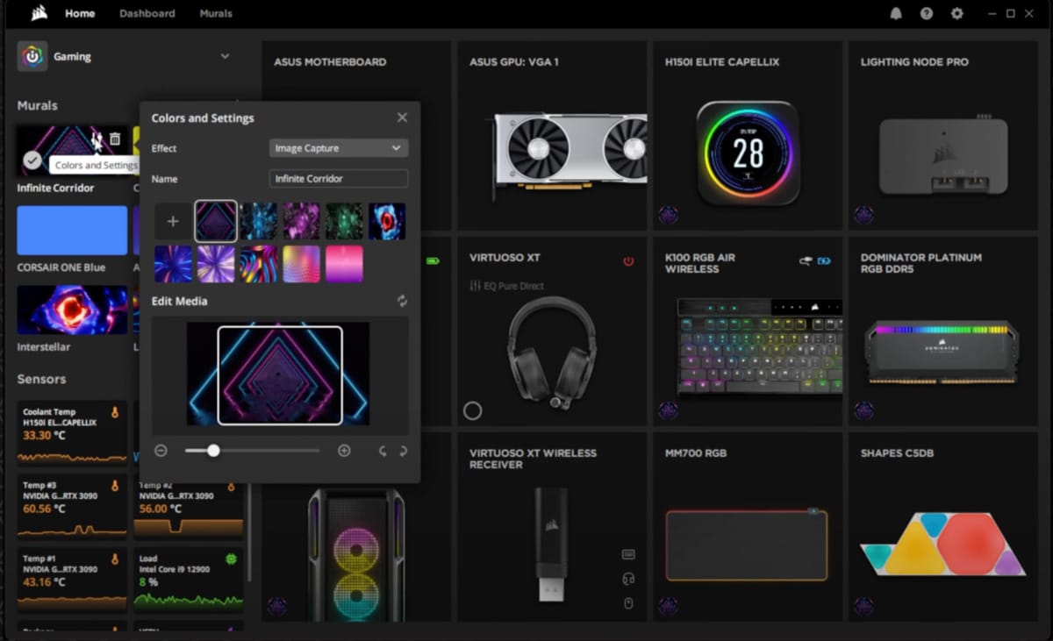The height and width of the screenshot is (641, 1053).
Task: Open the help icon in the title bar
Action: pos(927,13)
